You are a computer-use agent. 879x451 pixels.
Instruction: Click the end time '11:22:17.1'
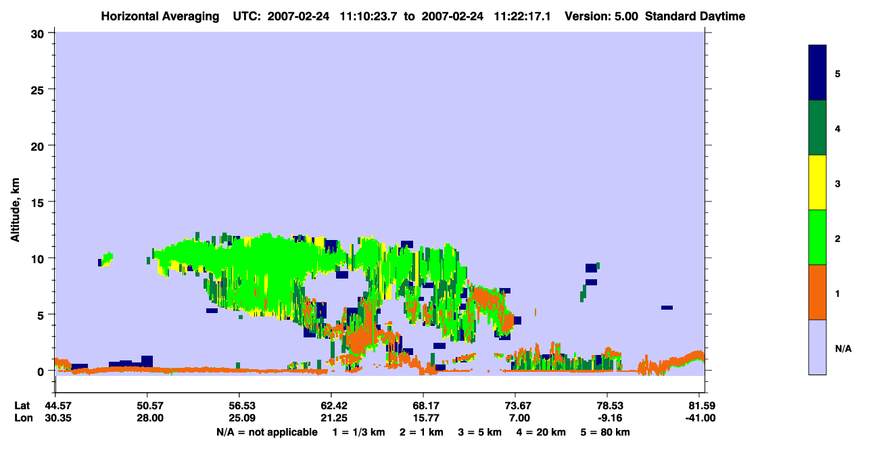521,16
